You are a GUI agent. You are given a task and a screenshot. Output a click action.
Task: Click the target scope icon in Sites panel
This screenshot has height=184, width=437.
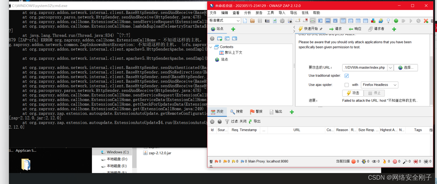pyautogui.click(x=212, y=39)
